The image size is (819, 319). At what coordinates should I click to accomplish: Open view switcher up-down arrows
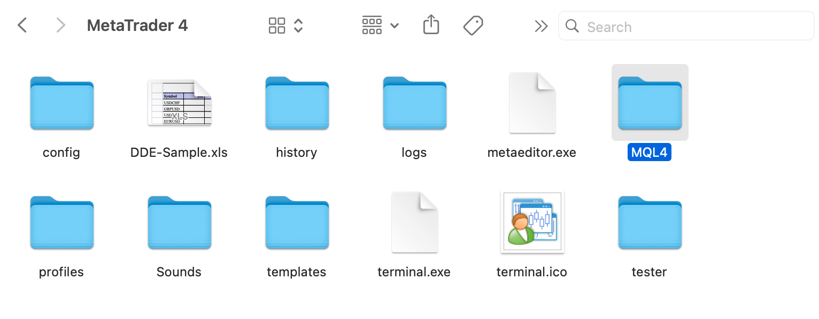(x=298, y=26)
